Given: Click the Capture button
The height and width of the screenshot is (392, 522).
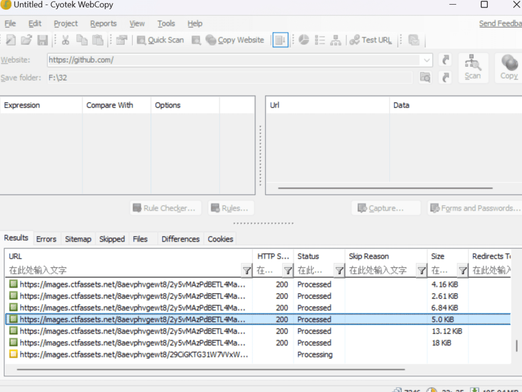Looking at the screenshot, I should 386,208.
